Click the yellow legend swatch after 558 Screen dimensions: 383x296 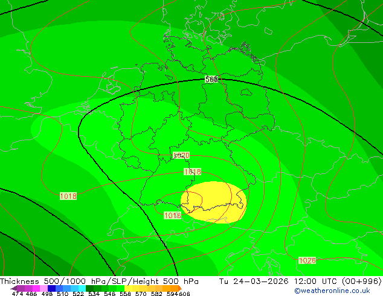(128, 288)
